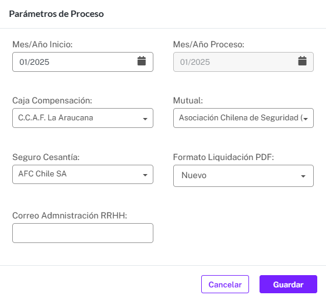
Task: Click the Guardar button
Action: (x=288, y=284)
